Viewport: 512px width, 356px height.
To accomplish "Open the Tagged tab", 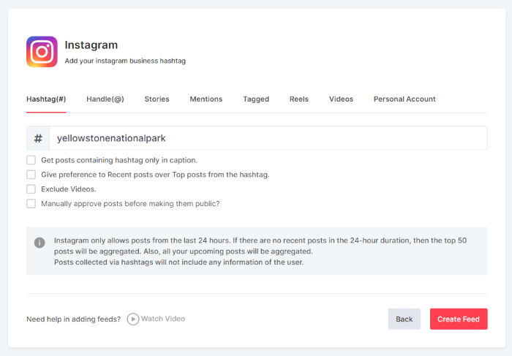I will [x=256, y=99].
